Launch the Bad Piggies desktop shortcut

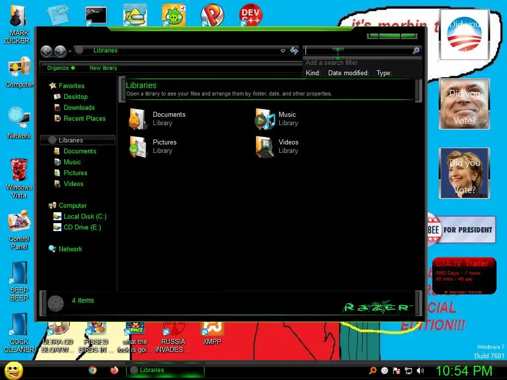[x=174, y=15]
